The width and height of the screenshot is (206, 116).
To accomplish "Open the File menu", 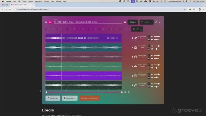I will (14, 1).
